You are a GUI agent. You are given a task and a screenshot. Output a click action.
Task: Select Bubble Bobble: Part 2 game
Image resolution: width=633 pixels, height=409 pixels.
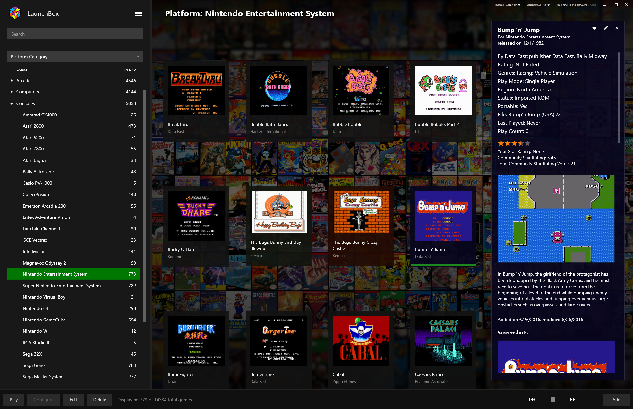443,90
